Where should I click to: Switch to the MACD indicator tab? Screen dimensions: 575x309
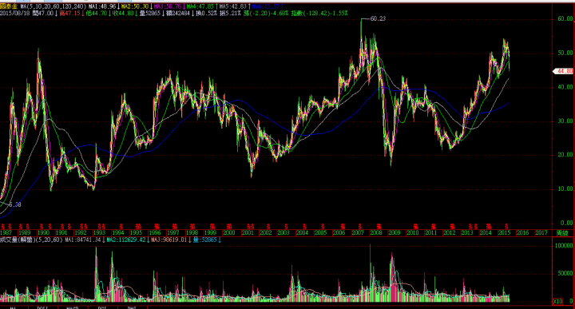pos(73,307)
